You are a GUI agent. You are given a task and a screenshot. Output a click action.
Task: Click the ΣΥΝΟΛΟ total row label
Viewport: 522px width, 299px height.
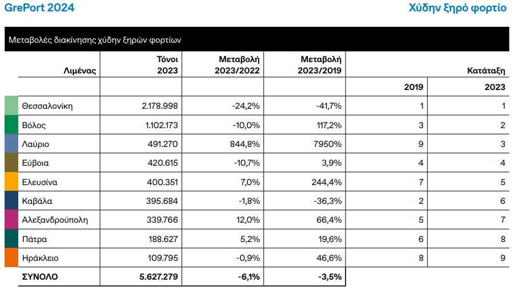click(40, 277)
